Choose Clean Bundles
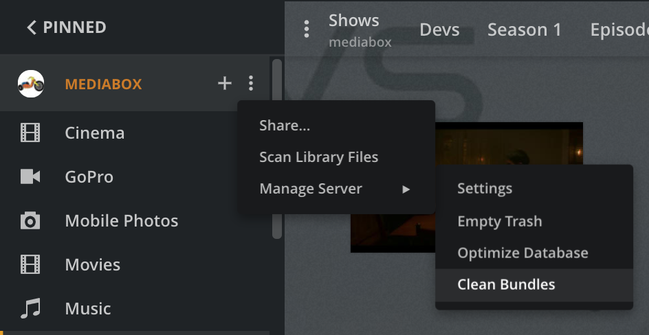The width and height of the screenshot is (649, 335). pos(506,284)
